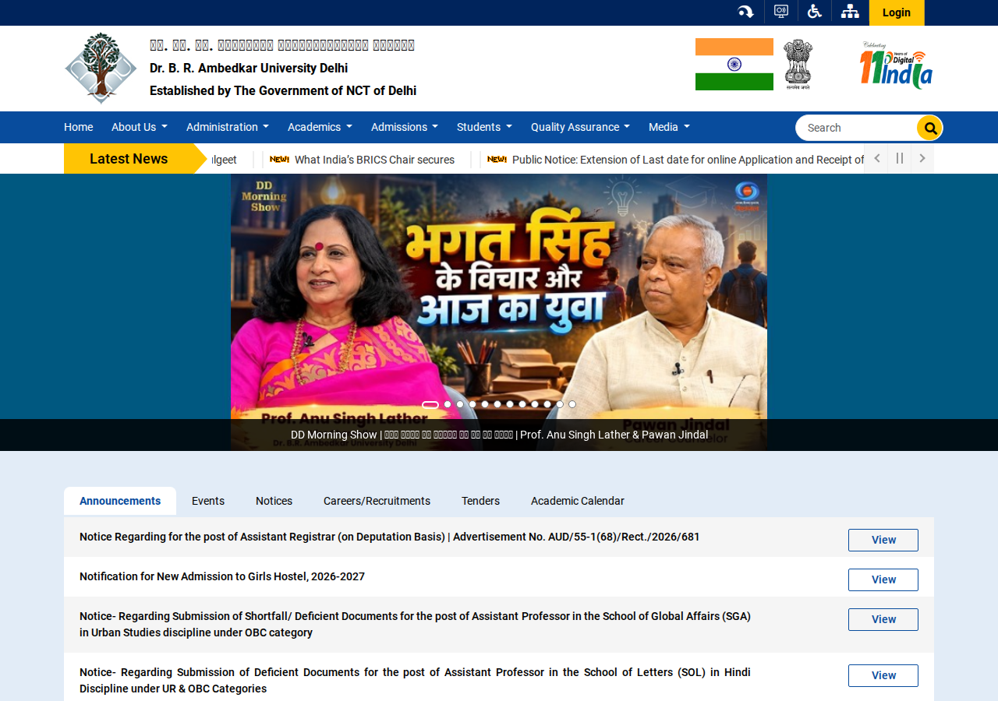Go to the Home menu item
The width and height of the screenshot is (998, 701).
[78, 127]
